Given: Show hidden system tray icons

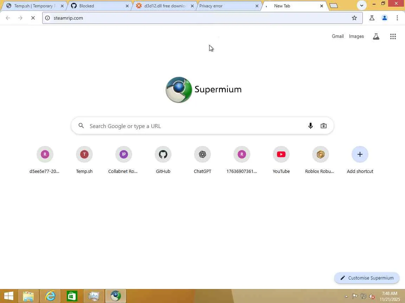Looking at the screenshot, I should pyautogui.click(x=346, y=296).
